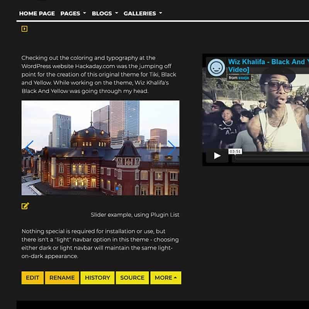Advance slider with right arrow
The width and height of the screenshot is (309, 309).
pos(171,148)
